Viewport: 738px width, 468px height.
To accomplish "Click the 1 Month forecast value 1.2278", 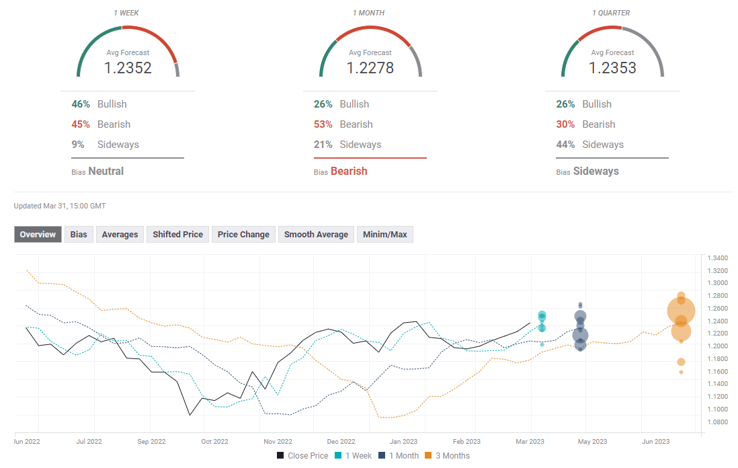I will click(x=370, y=68).
